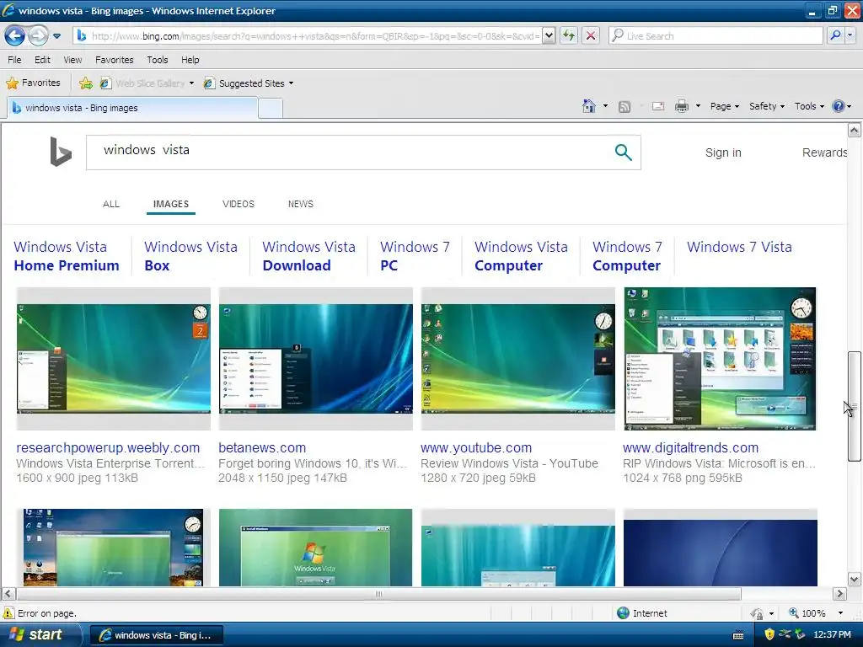Click the horizontal scrollbar right arrow
863x647 pixels.
click(839, 594)
